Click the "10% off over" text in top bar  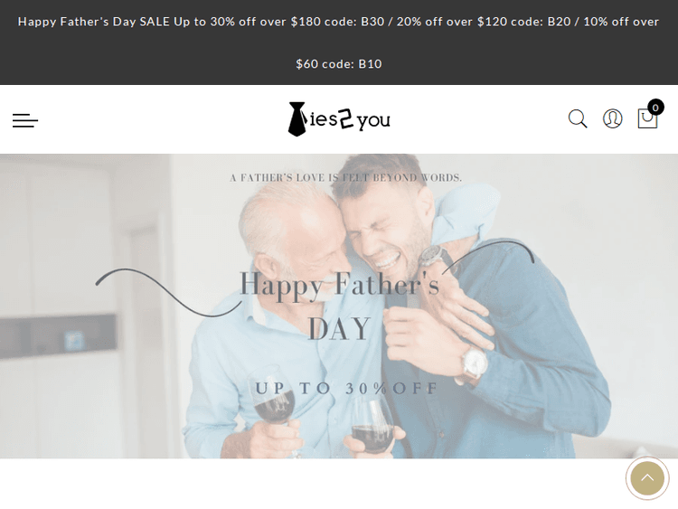pyautogui.click(x=621, y=22)
